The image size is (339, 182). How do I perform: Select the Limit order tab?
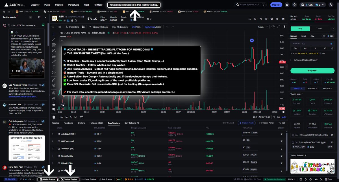click(303, 36)
